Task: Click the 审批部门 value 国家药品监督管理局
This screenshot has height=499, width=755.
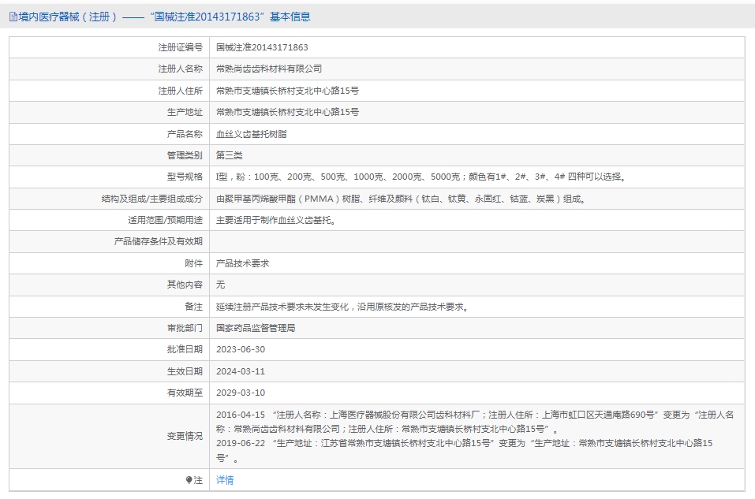Action: click(256, 328)
